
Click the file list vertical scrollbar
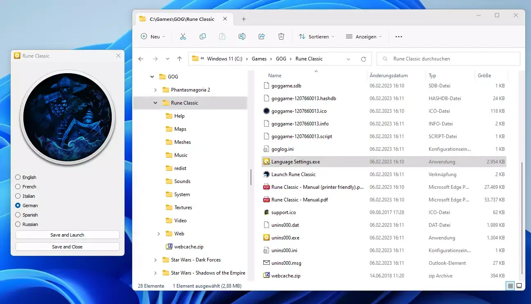522,218
